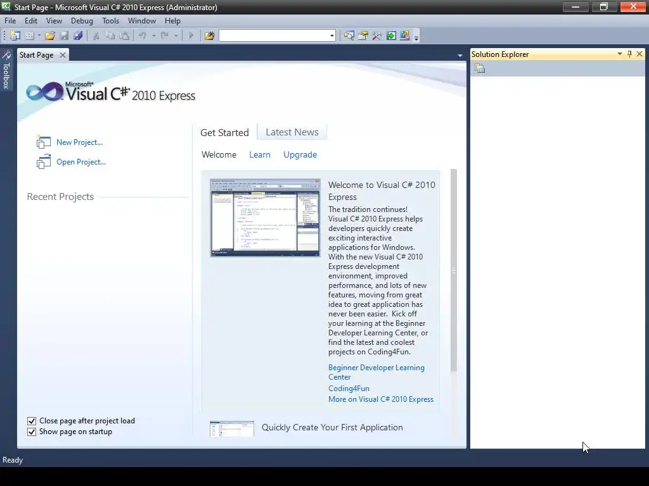Click the Open Project link
This screenshot has height=486, width=649.
pyautogui.click(x=81, y=162)
